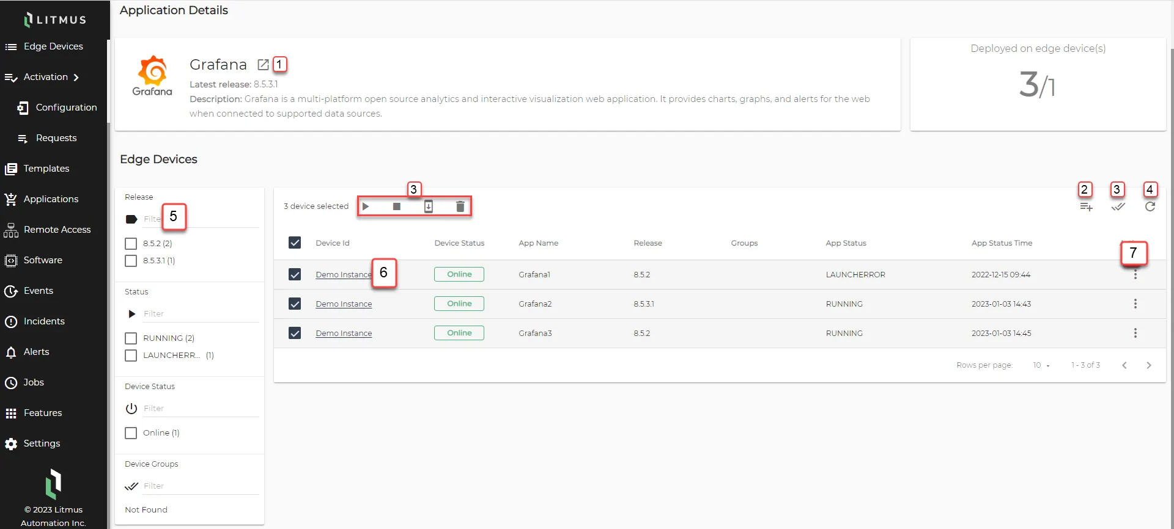
Task: Open actions menu for Grafana2 row
Action: coord(1135,304)
